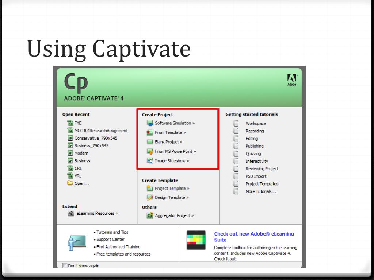Start an Image Slideshow project

pyautogui.click(x=172, y=161)
